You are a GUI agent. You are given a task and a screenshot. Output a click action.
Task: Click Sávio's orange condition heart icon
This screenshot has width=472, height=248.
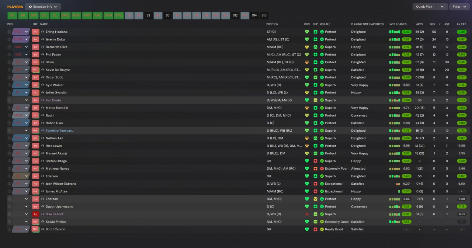point(307,62)
